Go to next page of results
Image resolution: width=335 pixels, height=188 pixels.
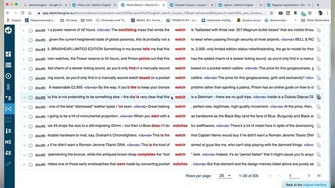click(309, 176)
